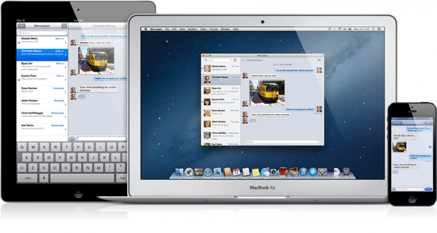The image size is (437, 233).
Task: Open the Edit menu on the Mac
Action: pyautogui.click(x=174, y=29)
